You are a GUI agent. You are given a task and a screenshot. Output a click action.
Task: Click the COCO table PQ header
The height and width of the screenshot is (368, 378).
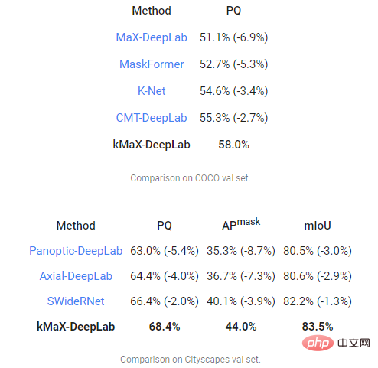coord(233,11)
